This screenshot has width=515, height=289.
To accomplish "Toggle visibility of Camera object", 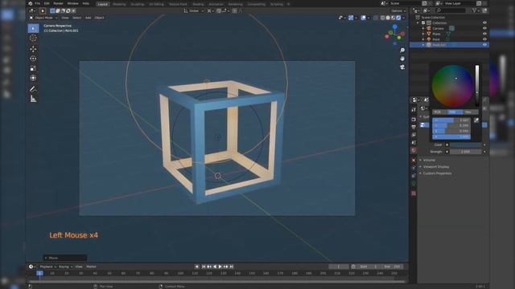I will click(x=484, y=29).
